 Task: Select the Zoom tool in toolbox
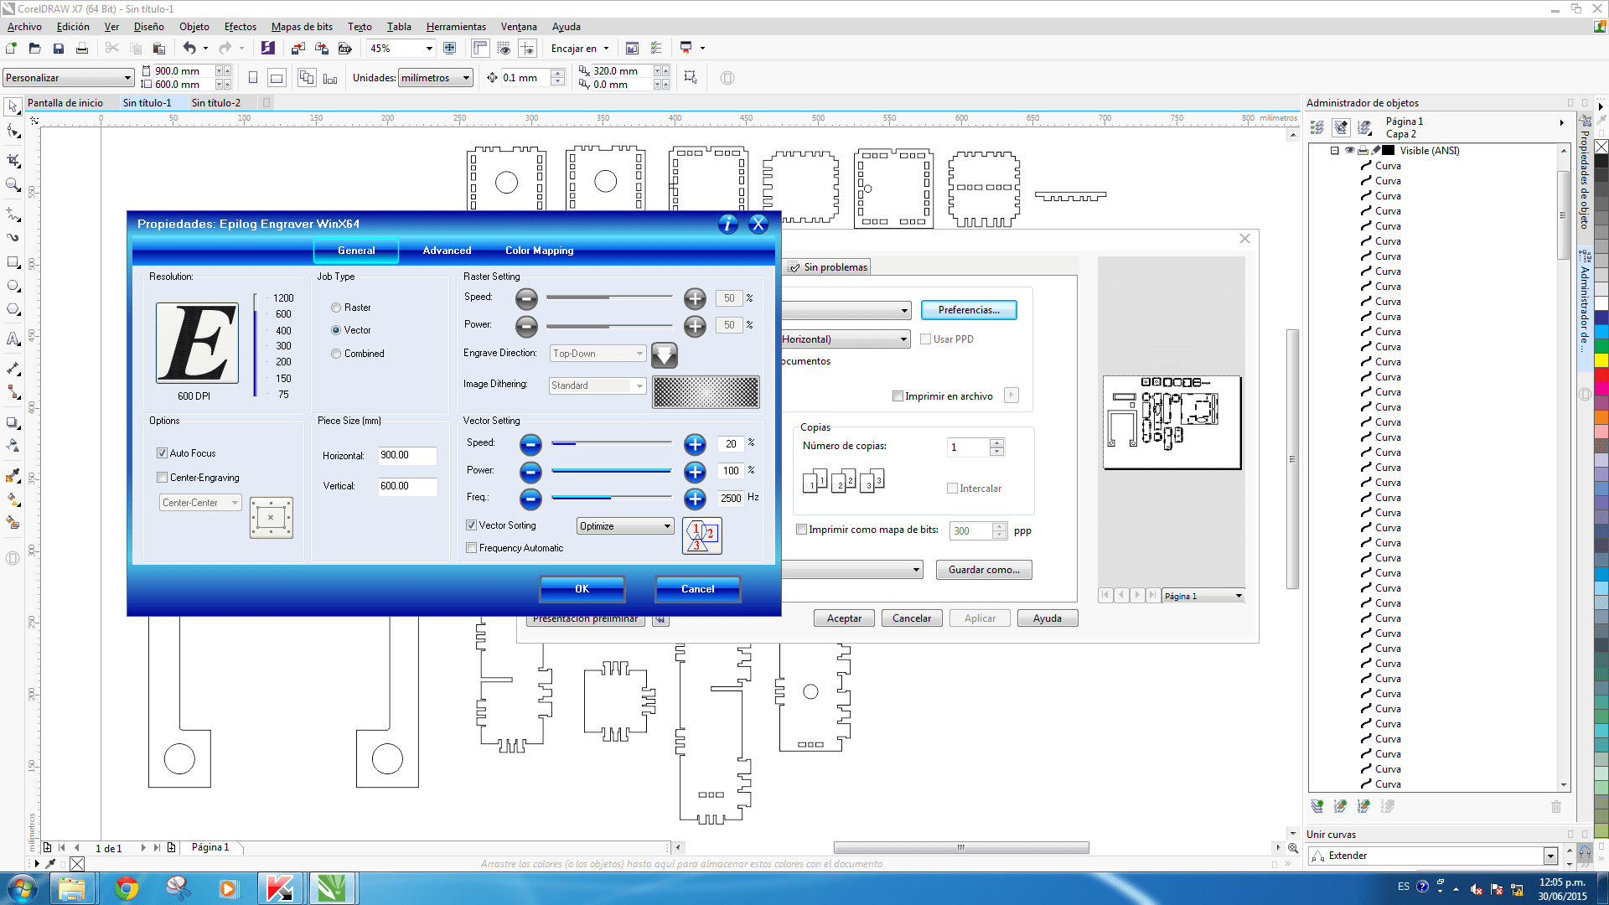pos(13,185)
